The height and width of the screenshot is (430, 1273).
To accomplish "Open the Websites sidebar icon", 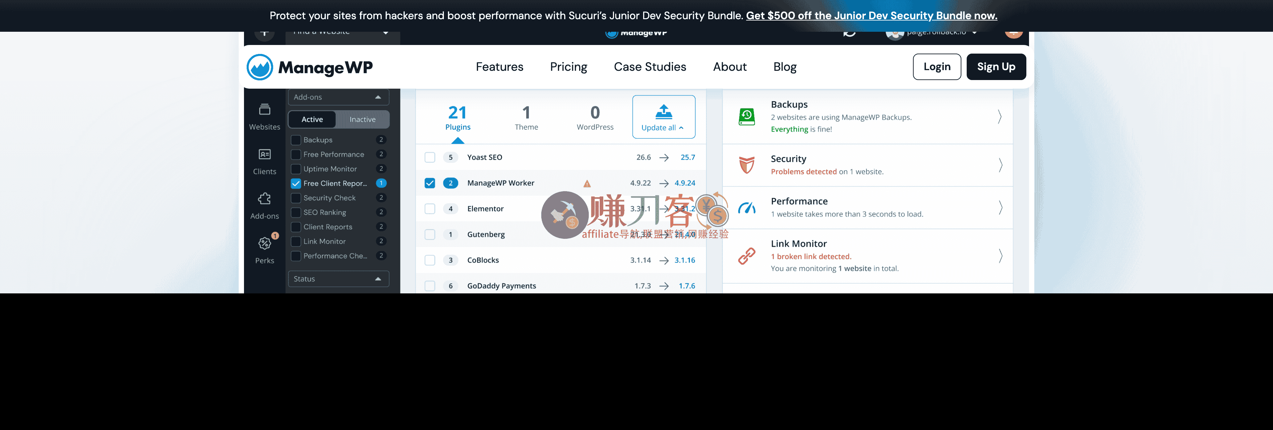I will coord(265,109).
